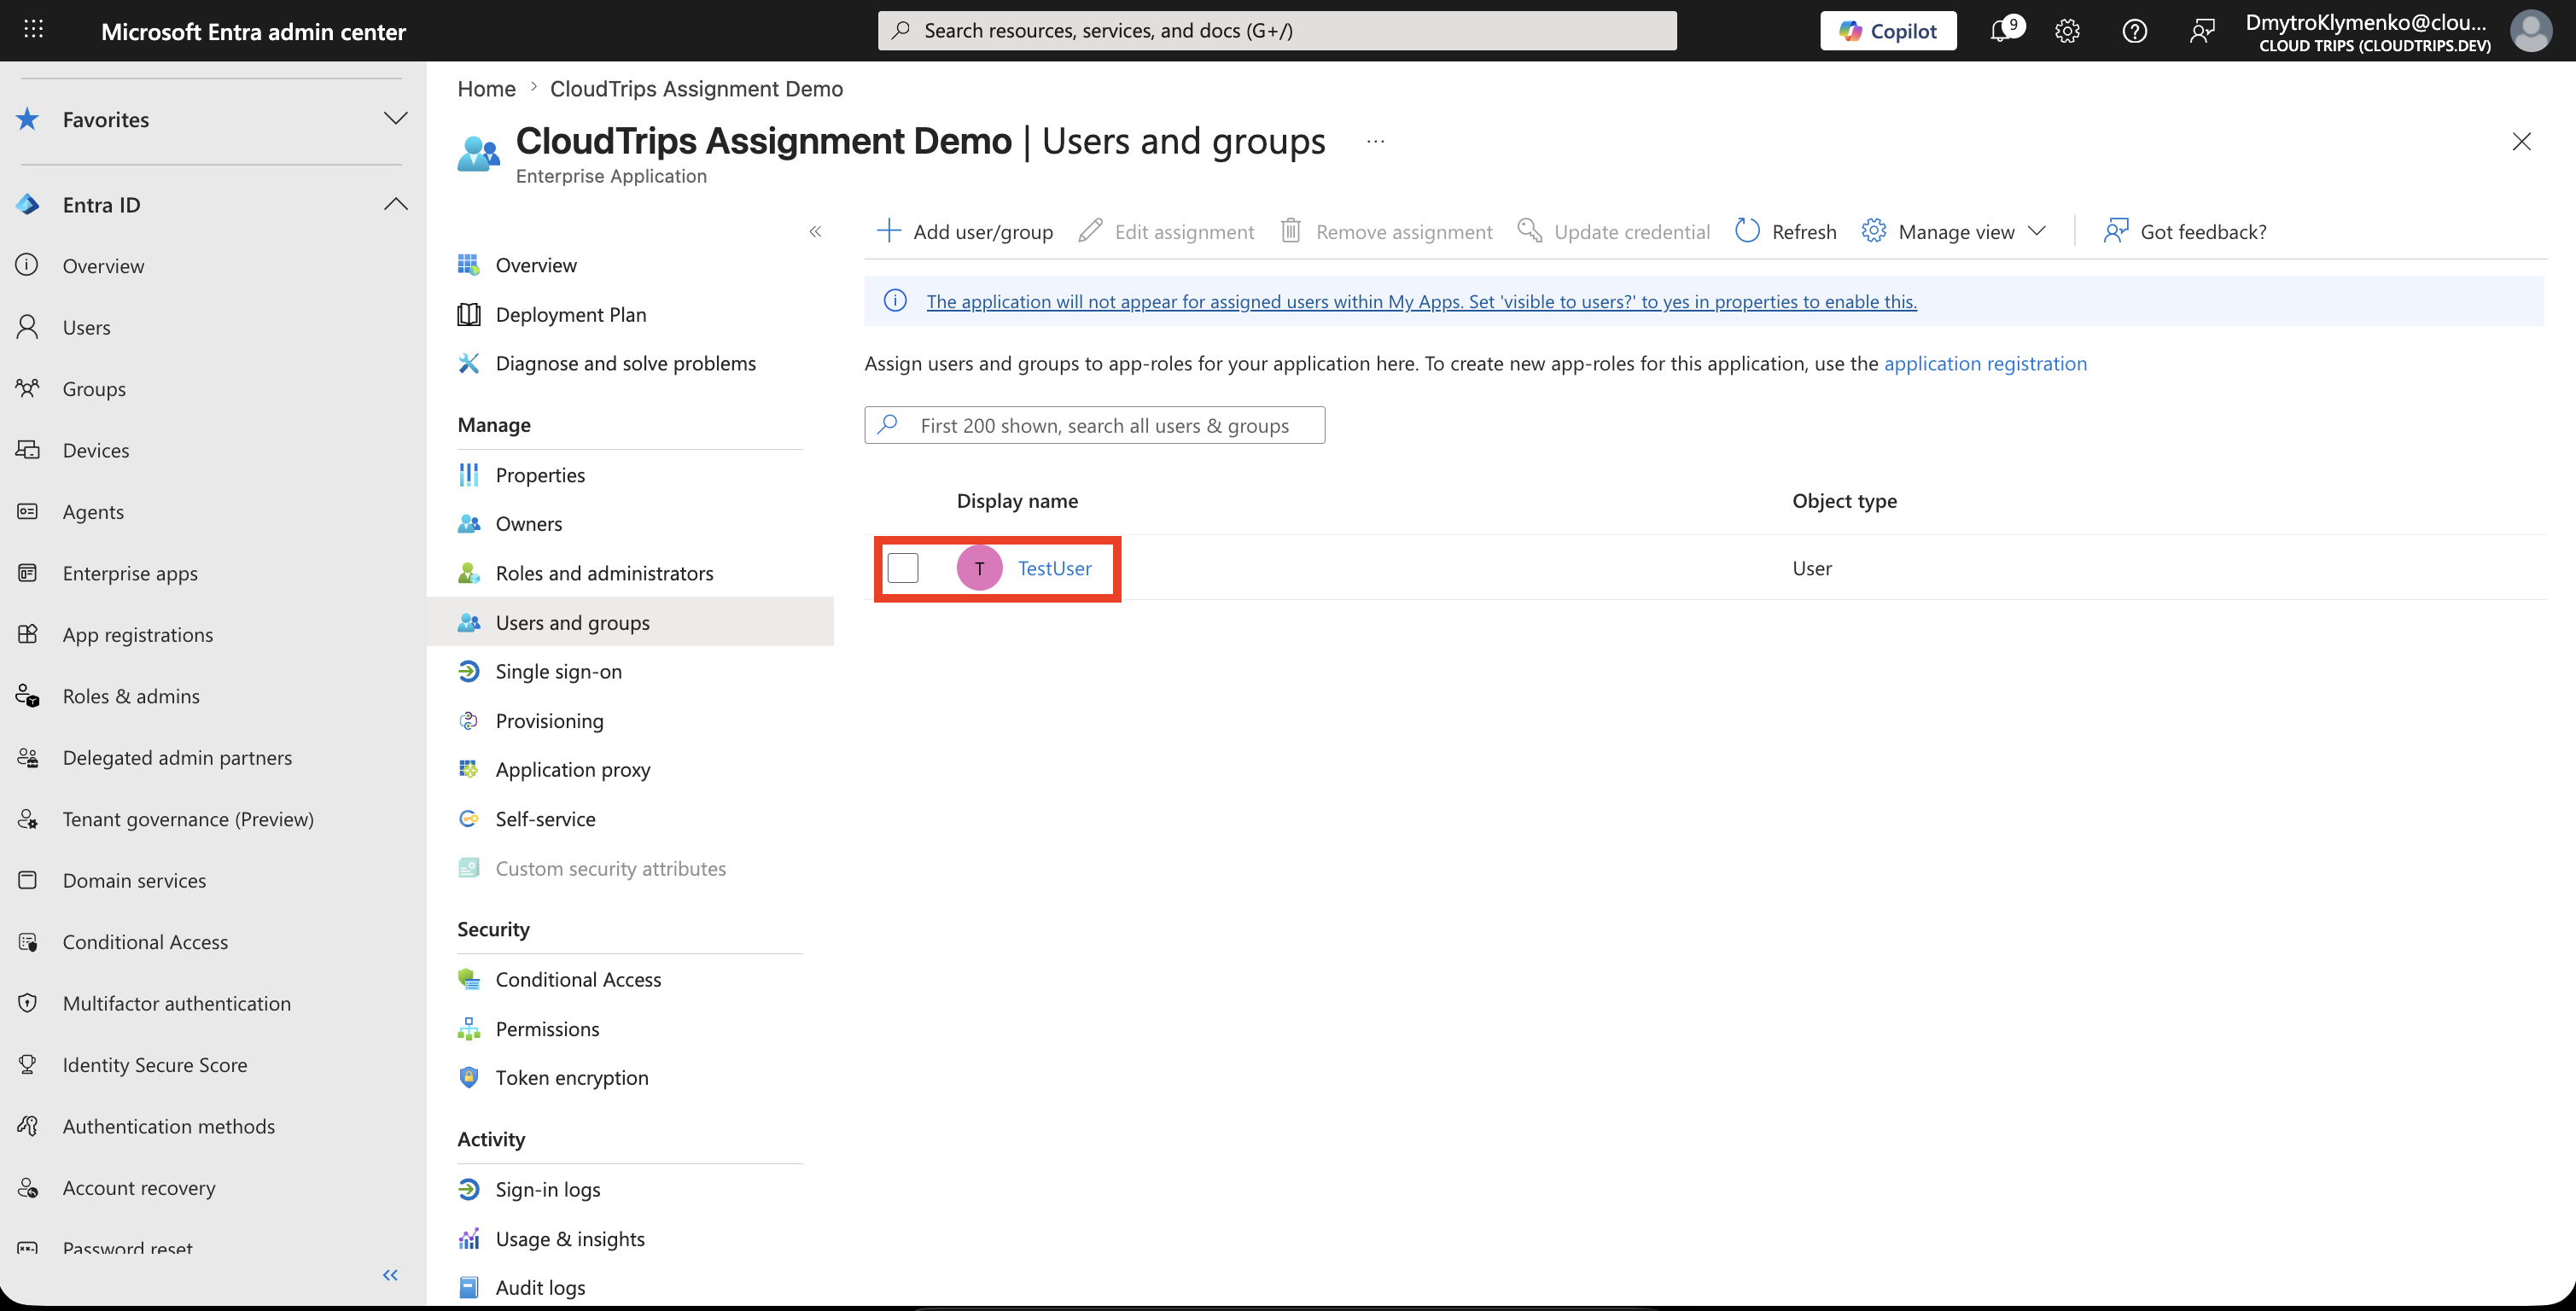The height and width of the screenshot is (1311, 2576).
Task: Click the Account recovery icon
Action: coord(28,1187)
